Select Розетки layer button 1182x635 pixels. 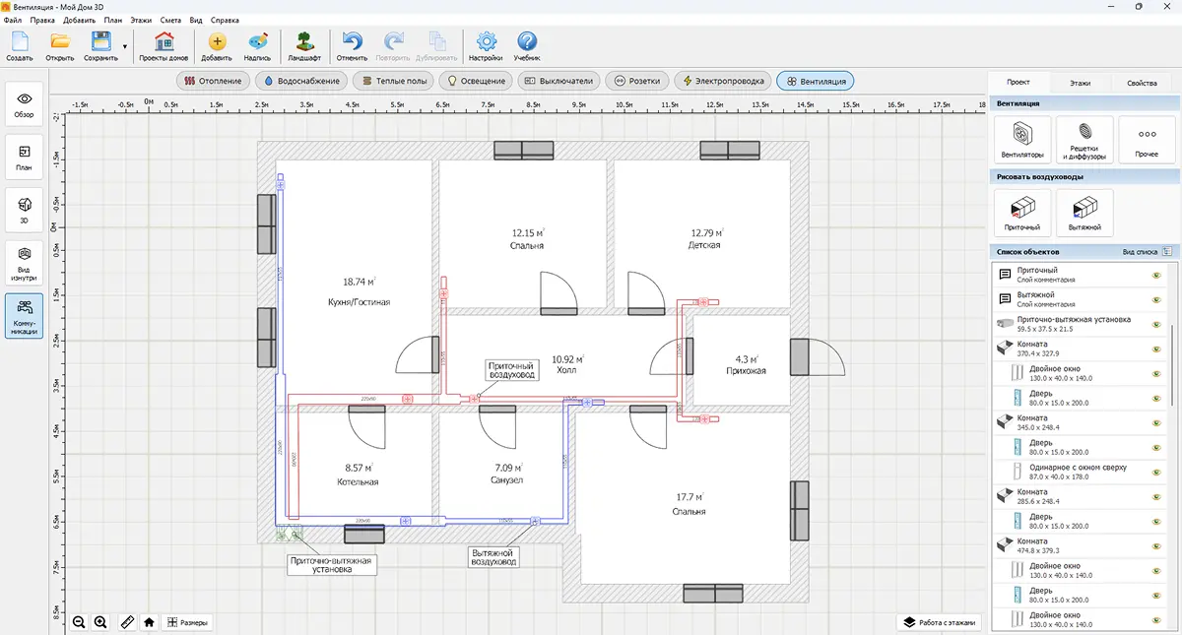pos(637,81)
